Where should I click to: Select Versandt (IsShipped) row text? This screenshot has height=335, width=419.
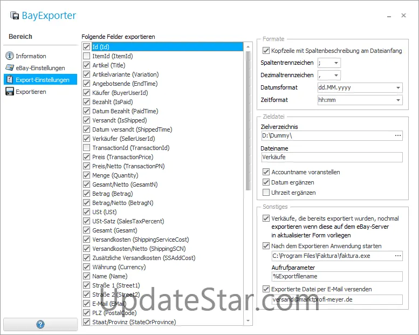pyautogui.click(x=120, y=120)
